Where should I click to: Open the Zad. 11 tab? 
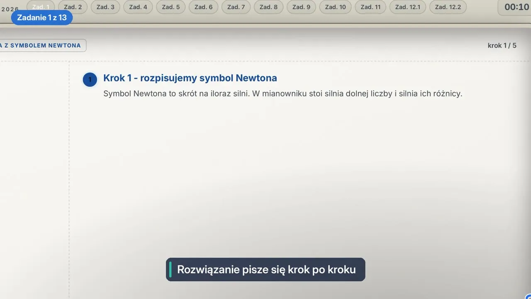[x=370, y=7]
